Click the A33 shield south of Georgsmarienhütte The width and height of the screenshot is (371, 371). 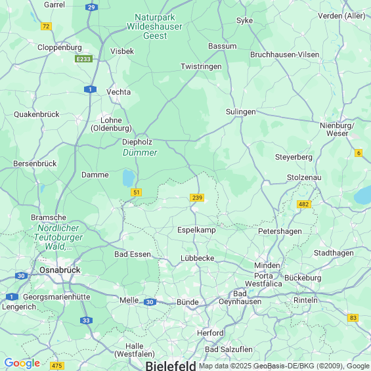(86, 320)
